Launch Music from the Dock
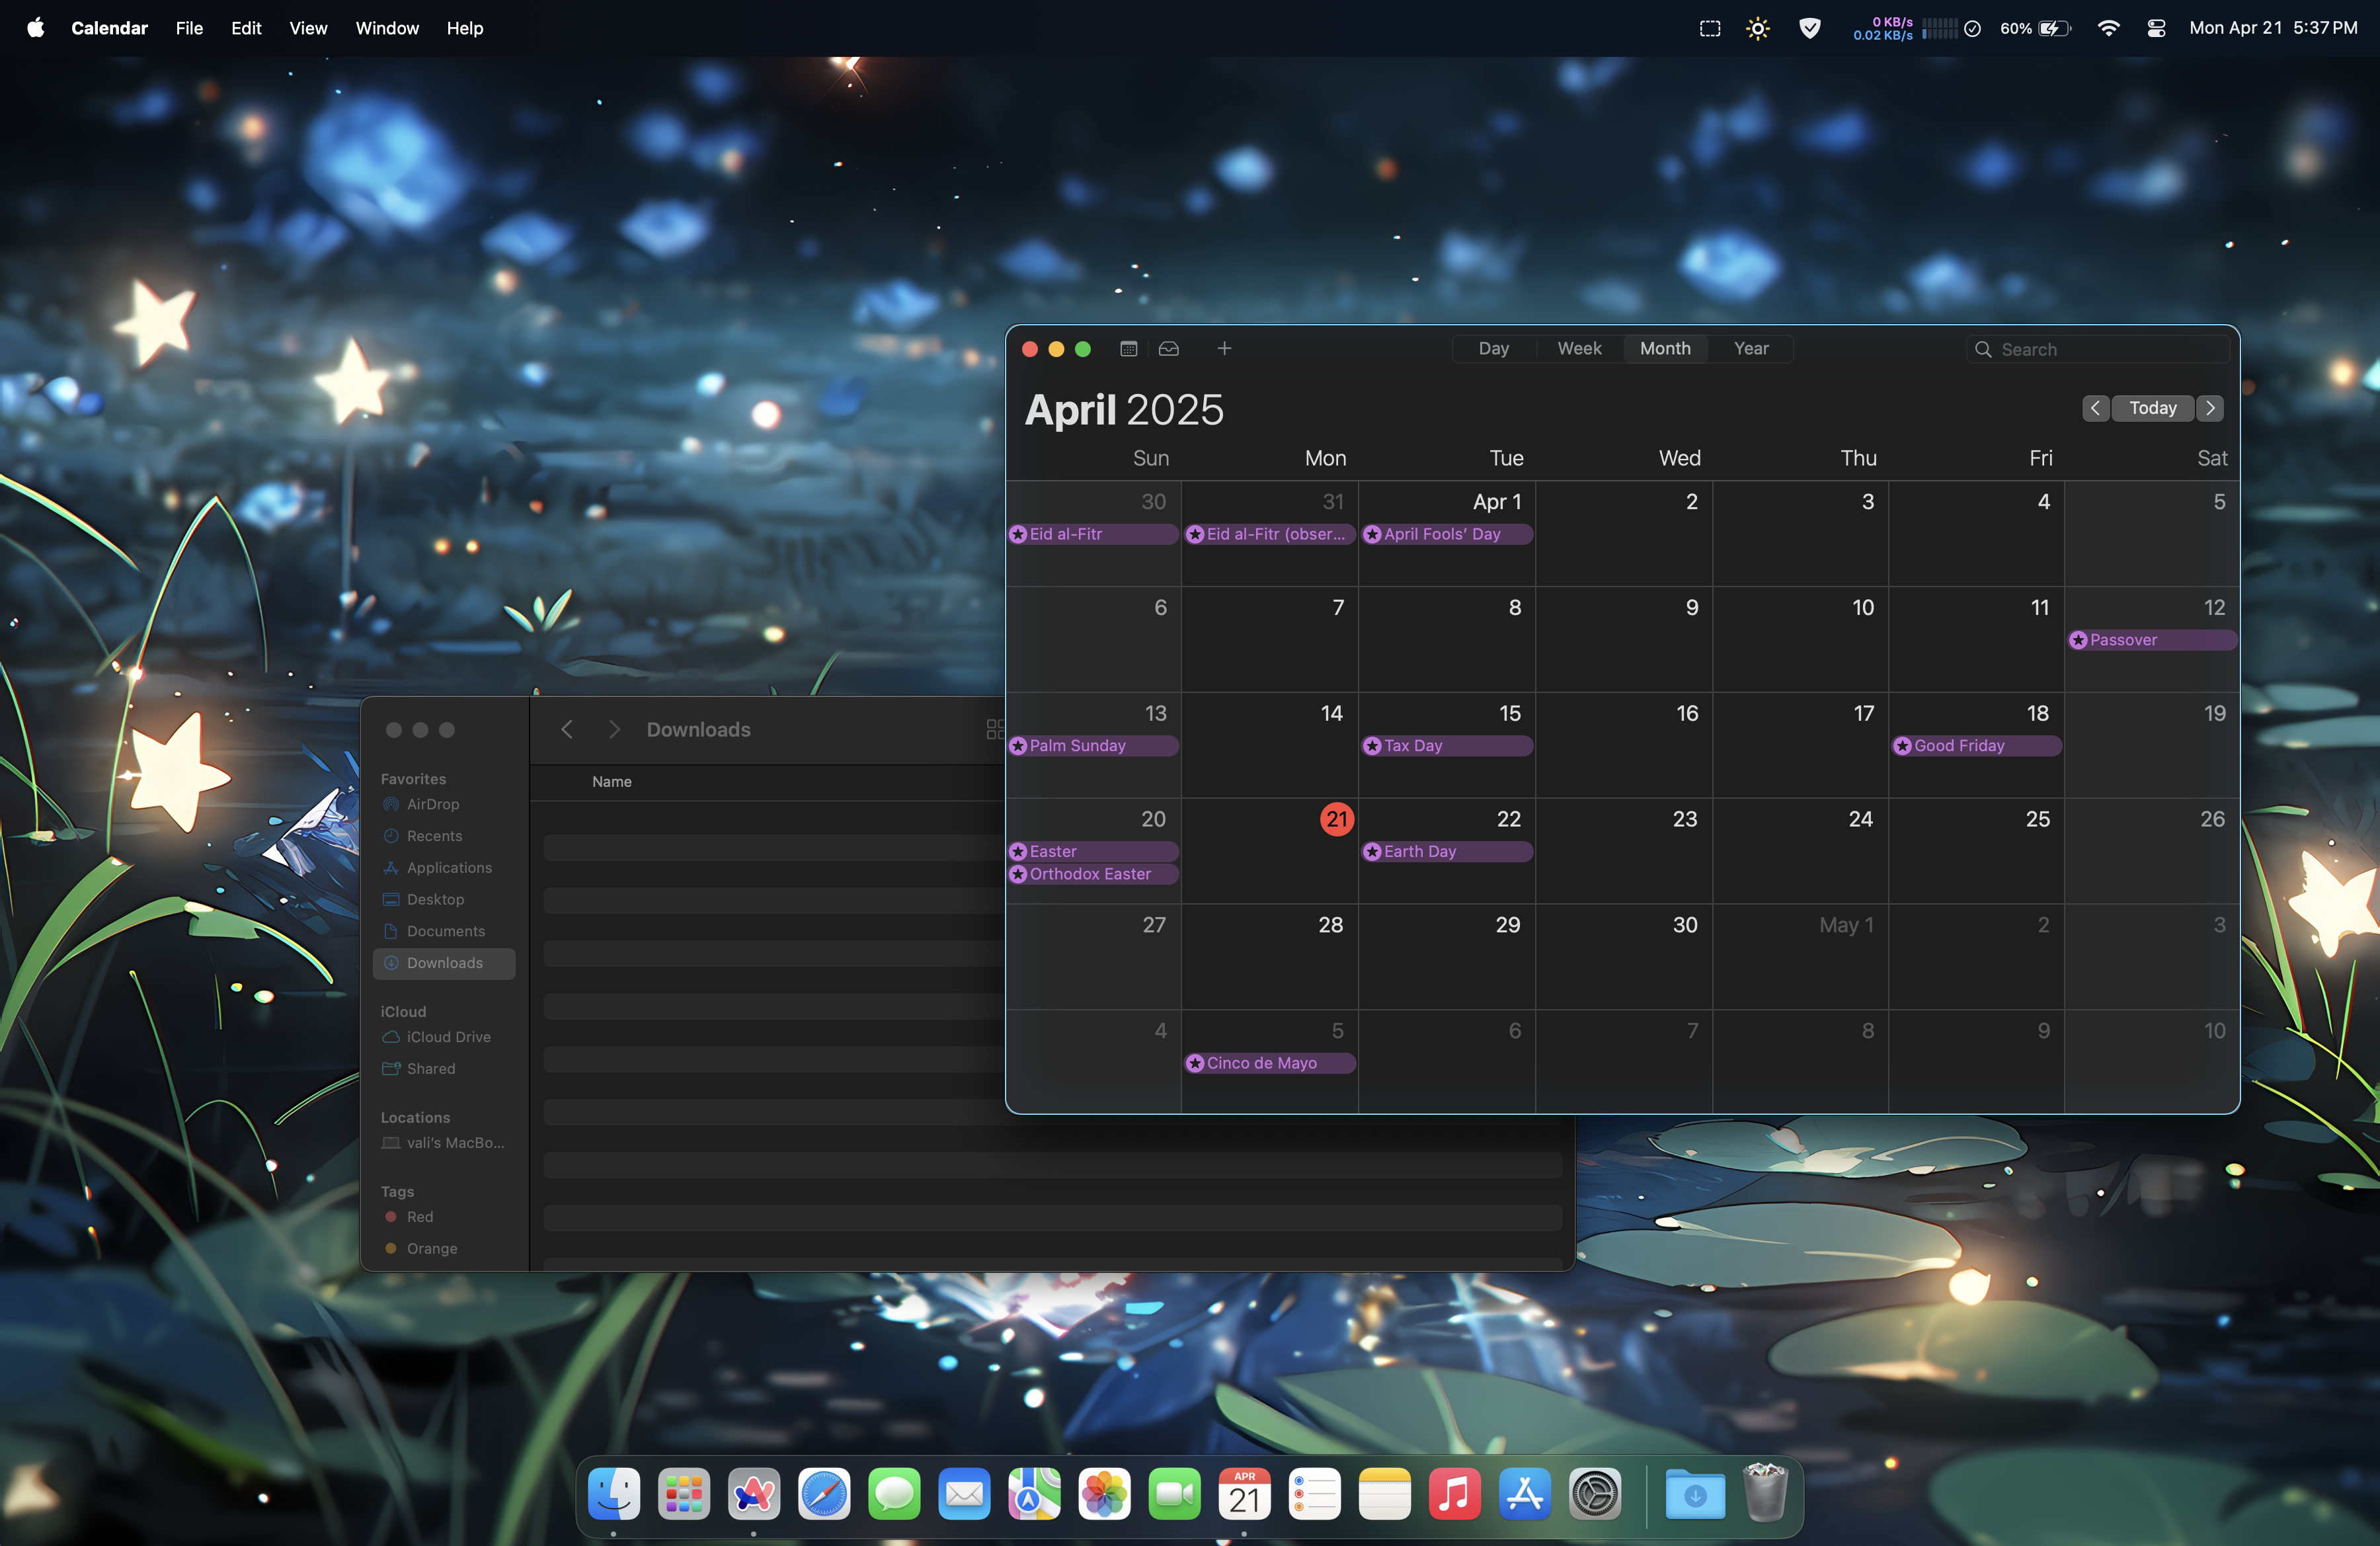This screenshot has height=1546, width=2380. (1454, 1495)
